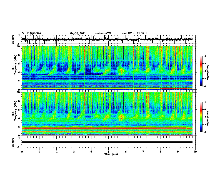Click time axis tick label "1"
This screenshot has width=220, height=170.
[39, 152]
